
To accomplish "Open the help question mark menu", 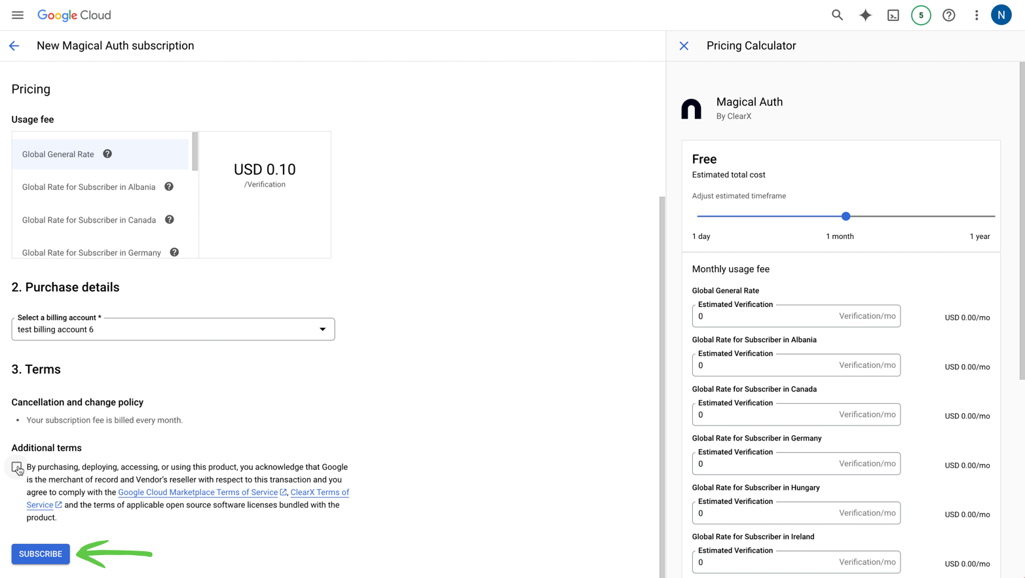I will [949, 15].
